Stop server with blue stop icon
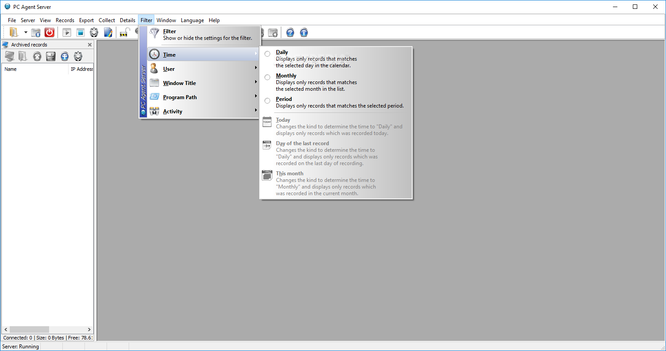 (x=80, y=32)
